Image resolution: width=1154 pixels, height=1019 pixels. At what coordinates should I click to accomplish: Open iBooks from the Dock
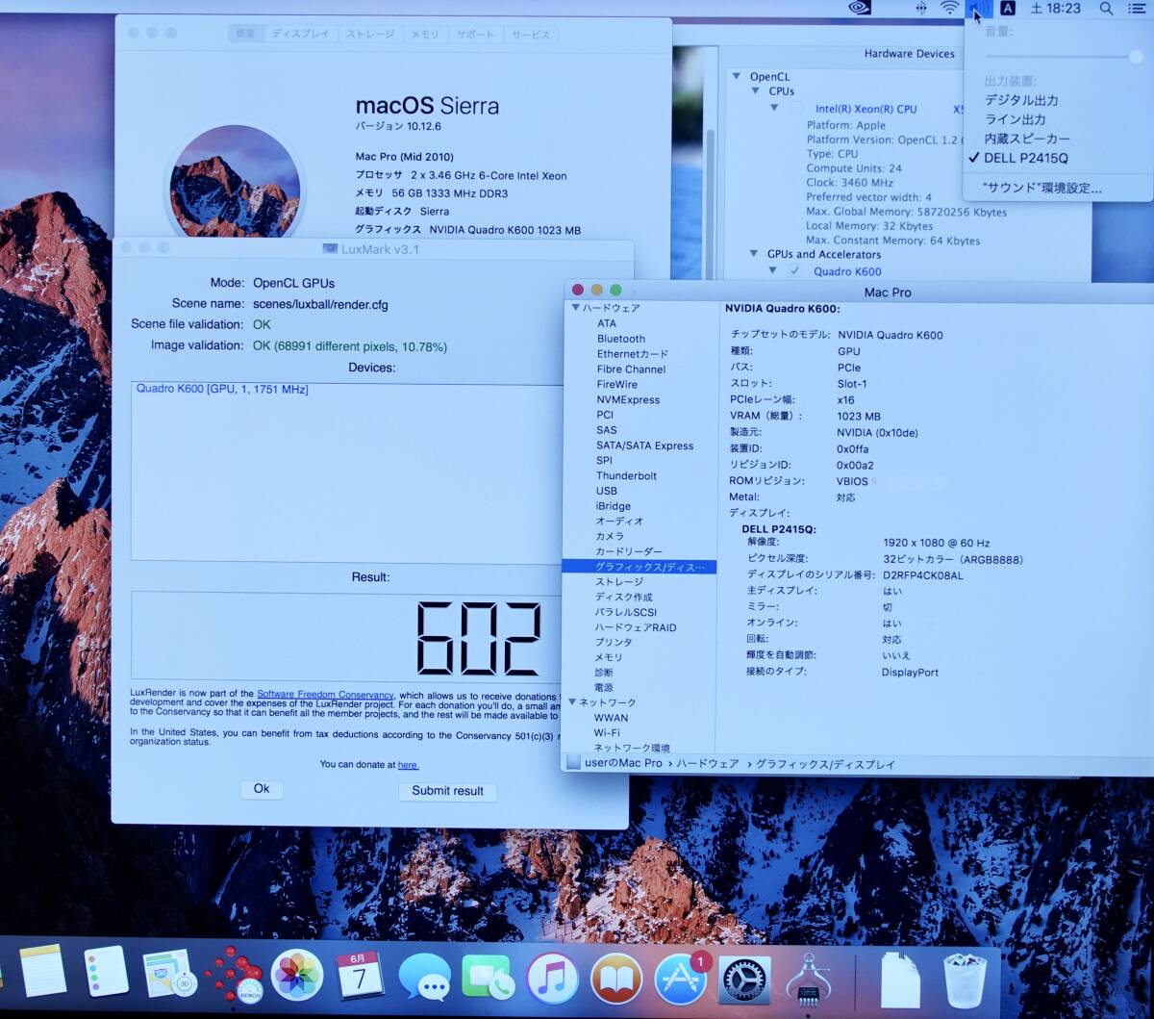coord(616,980)
